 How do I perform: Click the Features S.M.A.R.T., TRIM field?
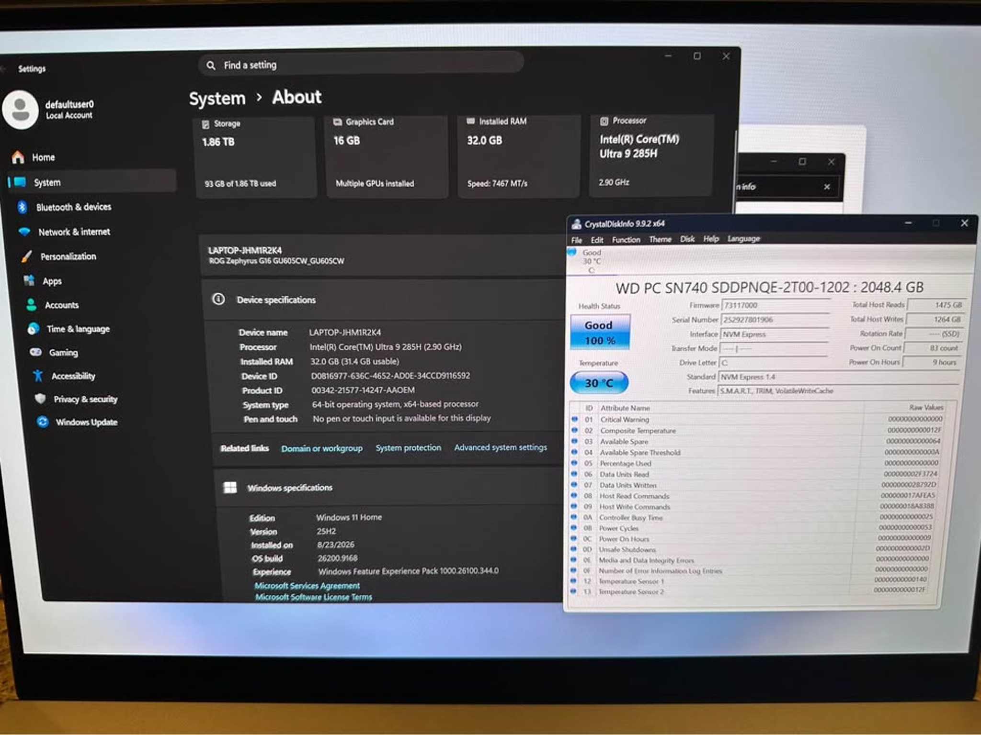[x=837, y=390]
